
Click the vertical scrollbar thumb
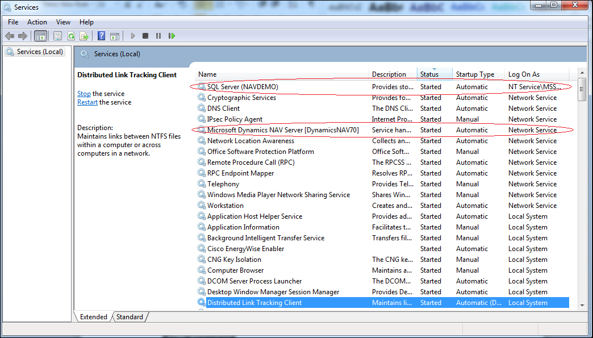(582, 89)
